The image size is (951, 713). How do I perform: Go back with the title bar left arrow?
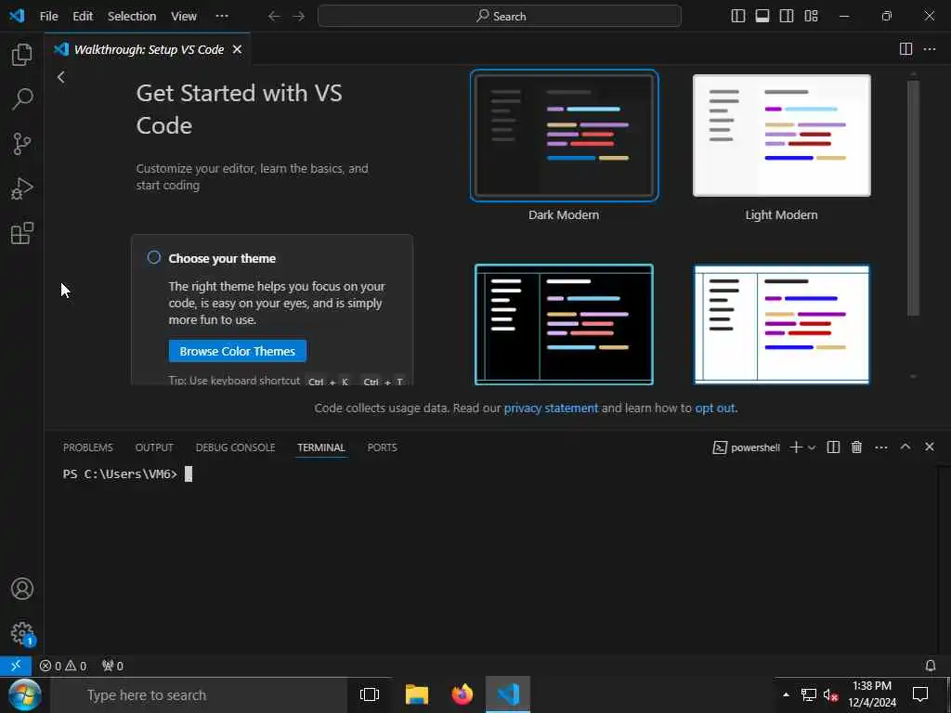[274, 17]
